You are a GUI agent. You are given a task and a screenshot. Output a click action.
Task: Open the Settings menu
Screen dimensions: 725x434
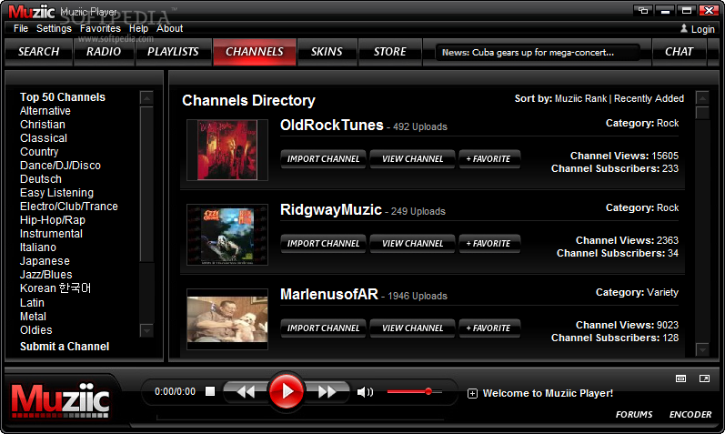54,29
